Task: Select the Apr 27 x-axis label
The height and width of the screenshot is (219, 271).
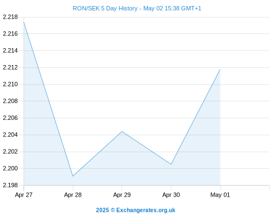Action: click(x=24, y=195)
